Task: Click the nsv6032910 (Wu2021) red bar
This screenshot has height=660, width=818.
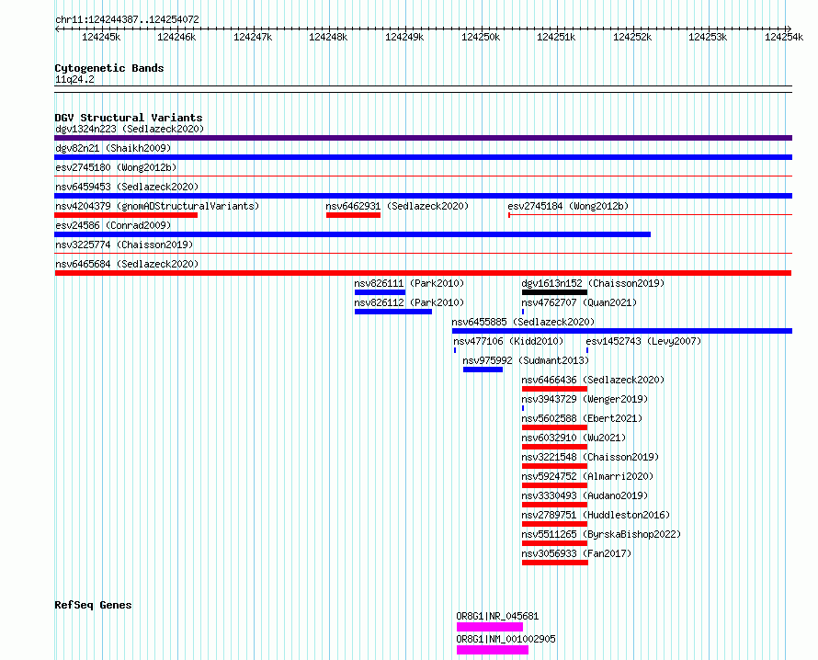Action: point(554,447)
